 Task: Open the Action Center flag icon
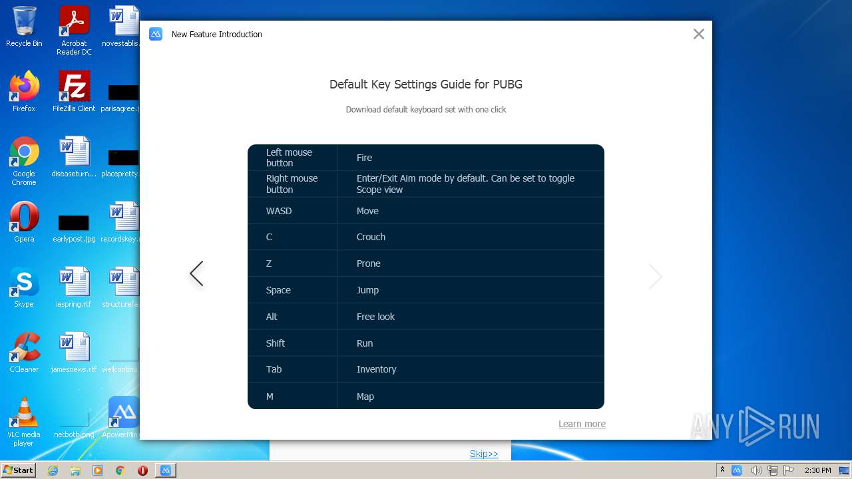[789, 470]
